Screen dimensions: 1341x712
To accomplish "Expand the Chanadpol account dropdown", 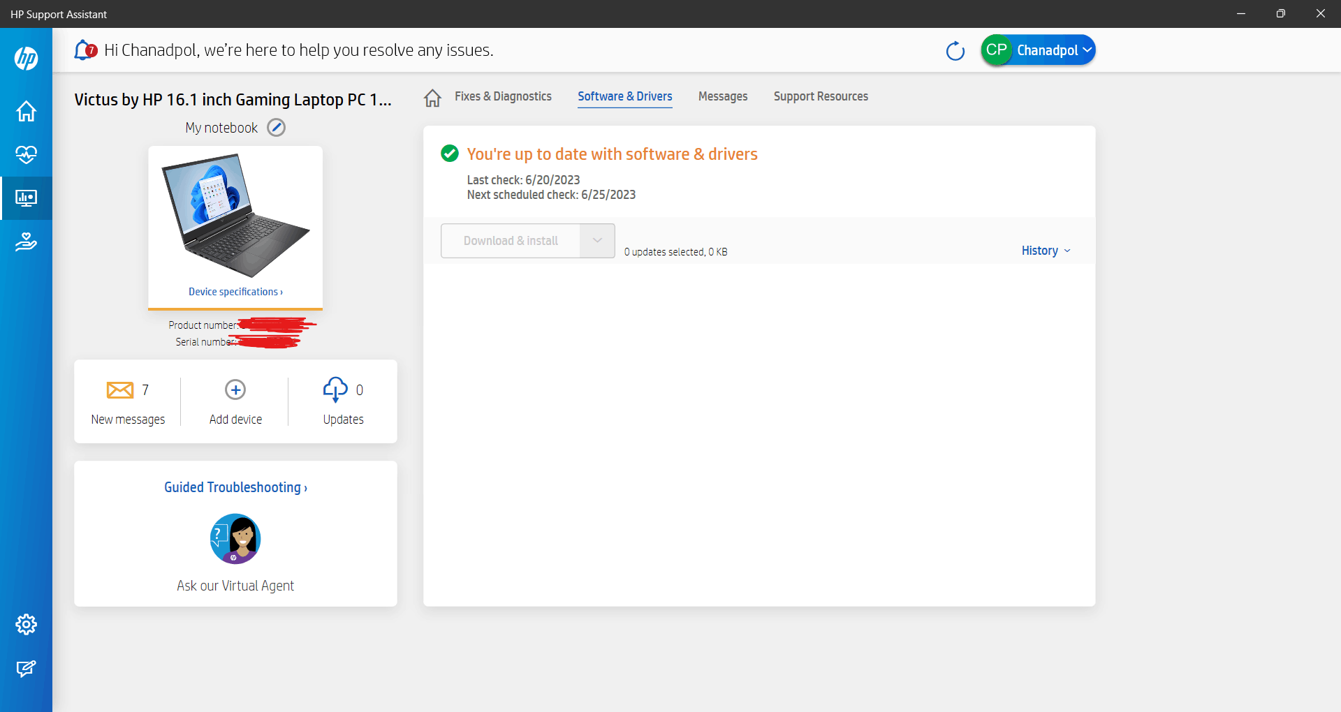I will (x=1087, y=50).
